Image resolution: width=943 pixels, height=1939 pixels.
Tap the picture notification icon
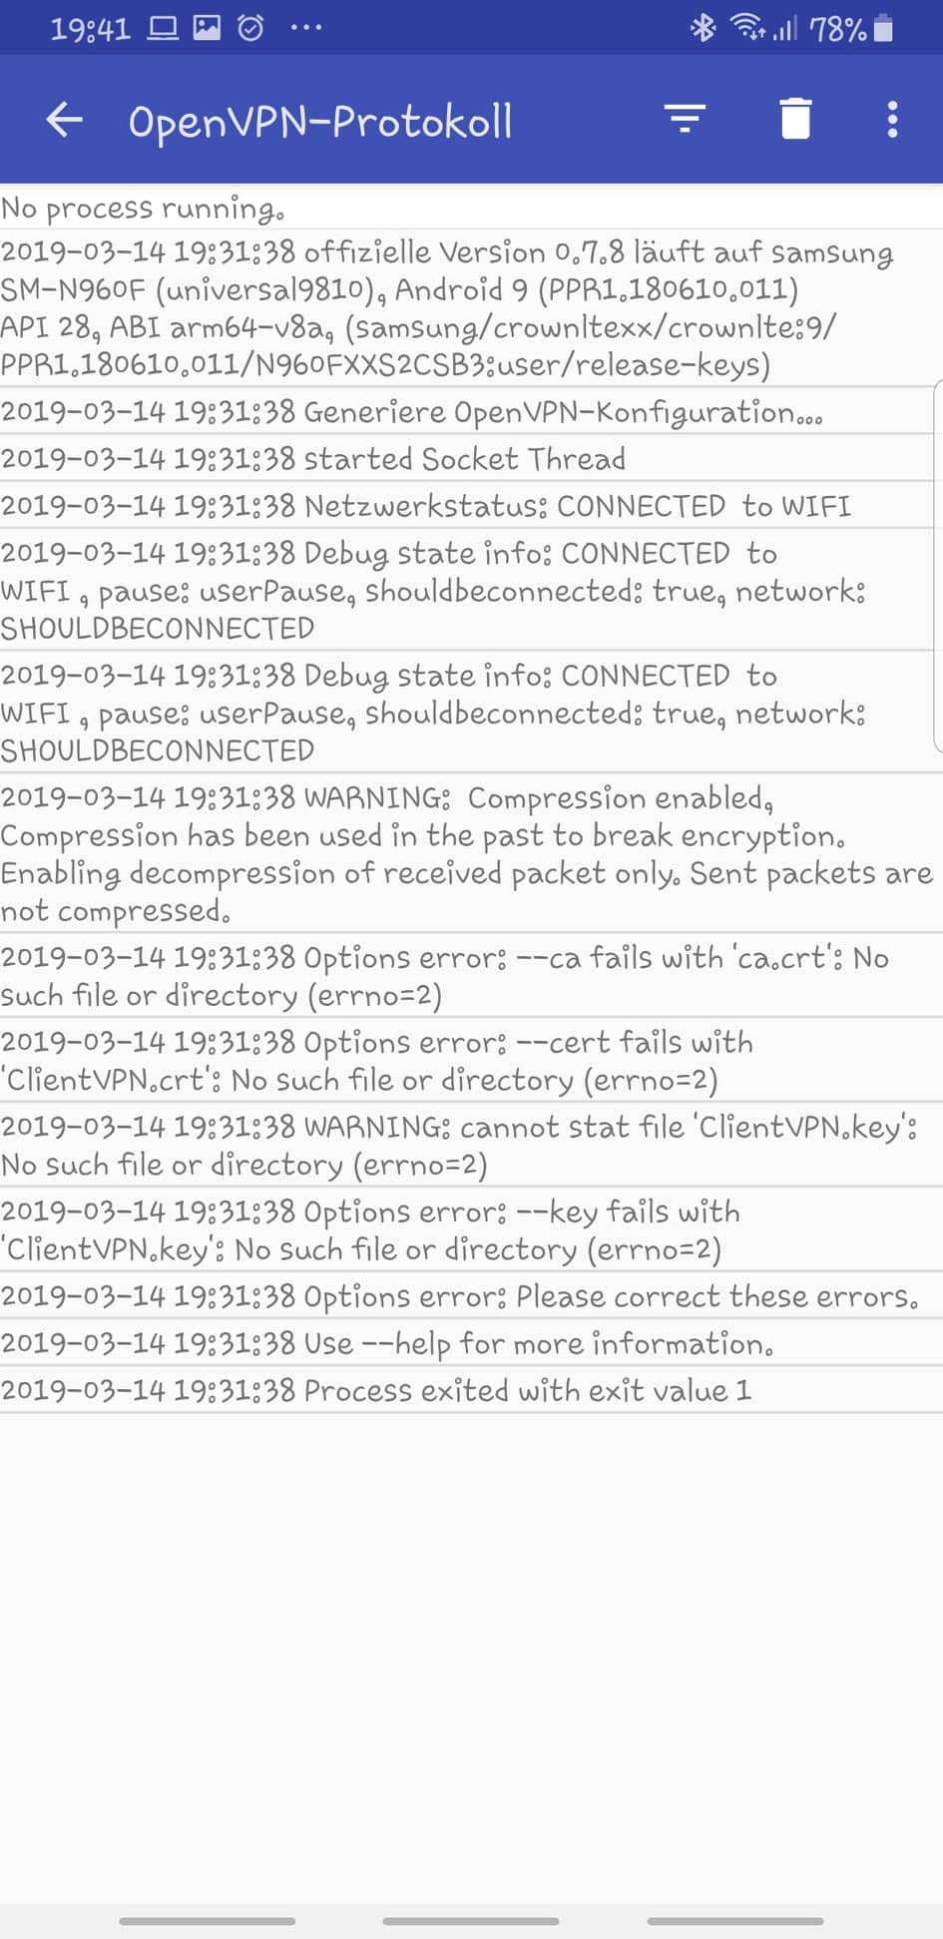pos(207,28)
